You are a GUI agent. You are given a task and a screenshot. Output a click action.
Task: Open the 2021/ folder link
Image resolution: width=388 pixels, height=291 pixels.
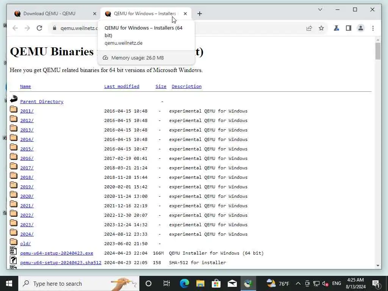coord(27,206)
